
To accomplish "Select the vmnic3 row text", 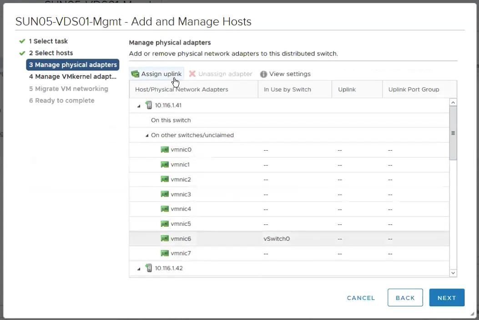I will (181, 194).
